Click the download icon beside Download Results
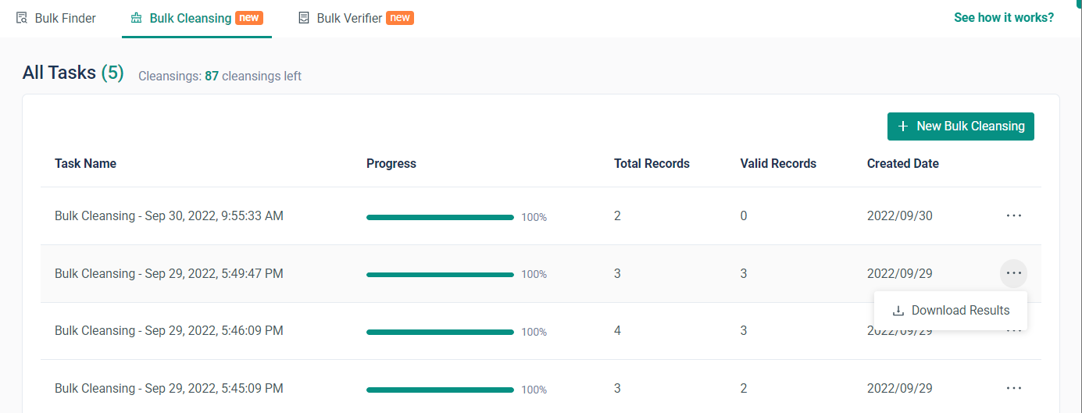This screenshot has width=1082, height=413. tap(898, 311)
